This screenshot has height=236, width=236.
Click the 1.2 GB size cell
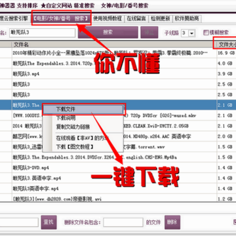(227, 199)
